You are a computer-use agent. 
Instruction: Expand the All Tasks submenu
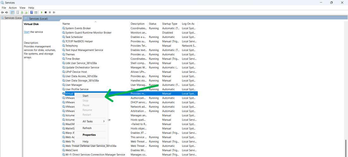pos(91,122)
